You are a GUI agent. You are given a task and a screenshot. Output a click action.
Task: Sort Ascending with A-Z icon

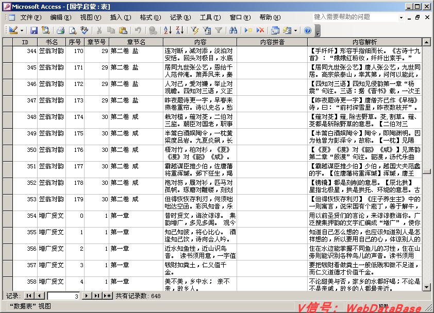tap(168, 30)
